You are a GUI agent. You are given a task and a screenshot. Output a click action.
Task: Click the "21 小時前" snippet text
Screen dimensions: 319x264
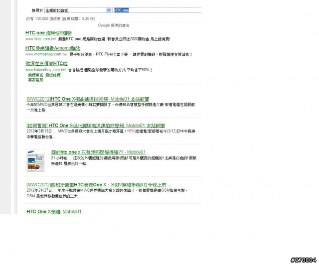coord(59,158)
